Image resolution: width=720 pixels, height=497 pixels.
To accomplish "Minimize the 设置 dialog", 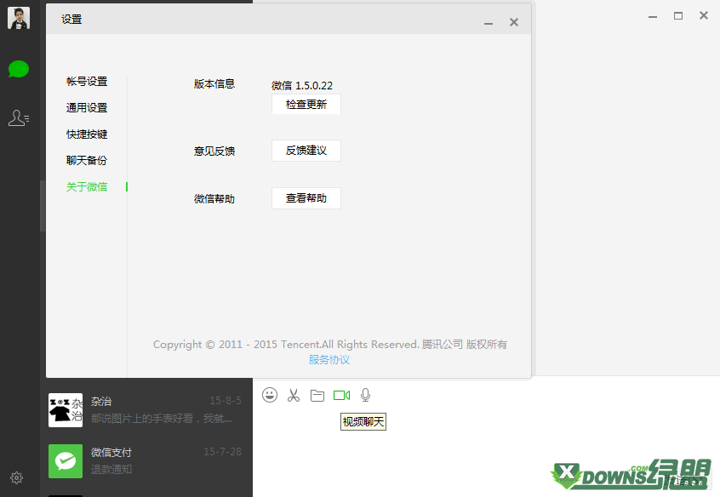I will (489, 22).
